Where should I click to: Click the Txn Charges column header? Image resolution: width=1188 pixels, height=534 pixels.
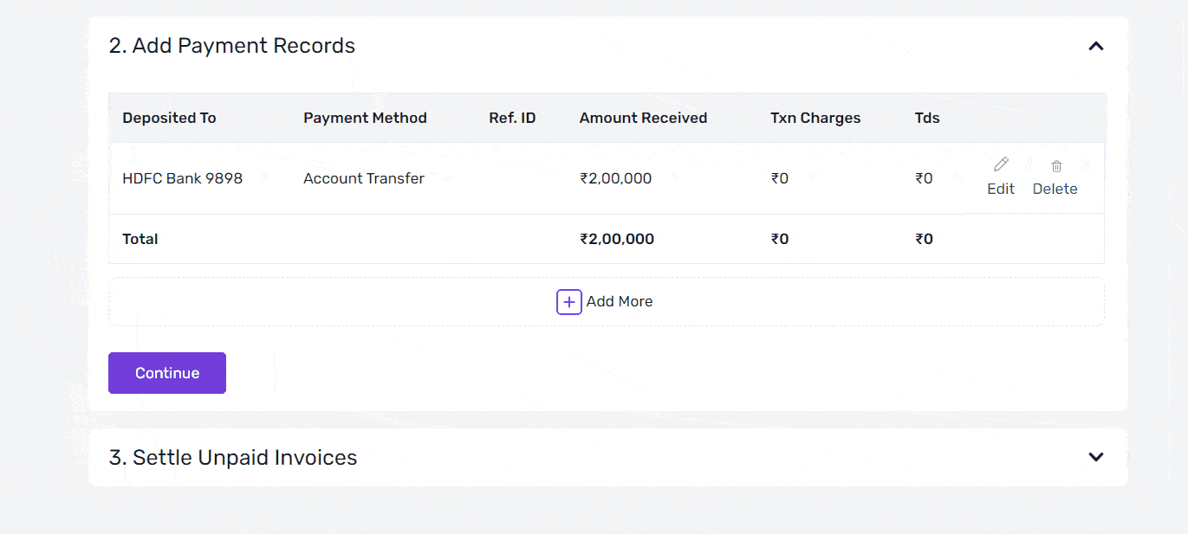tap(815, 118)
